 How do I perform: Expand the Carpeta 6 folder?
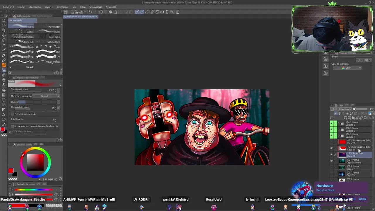pos(339,130)
